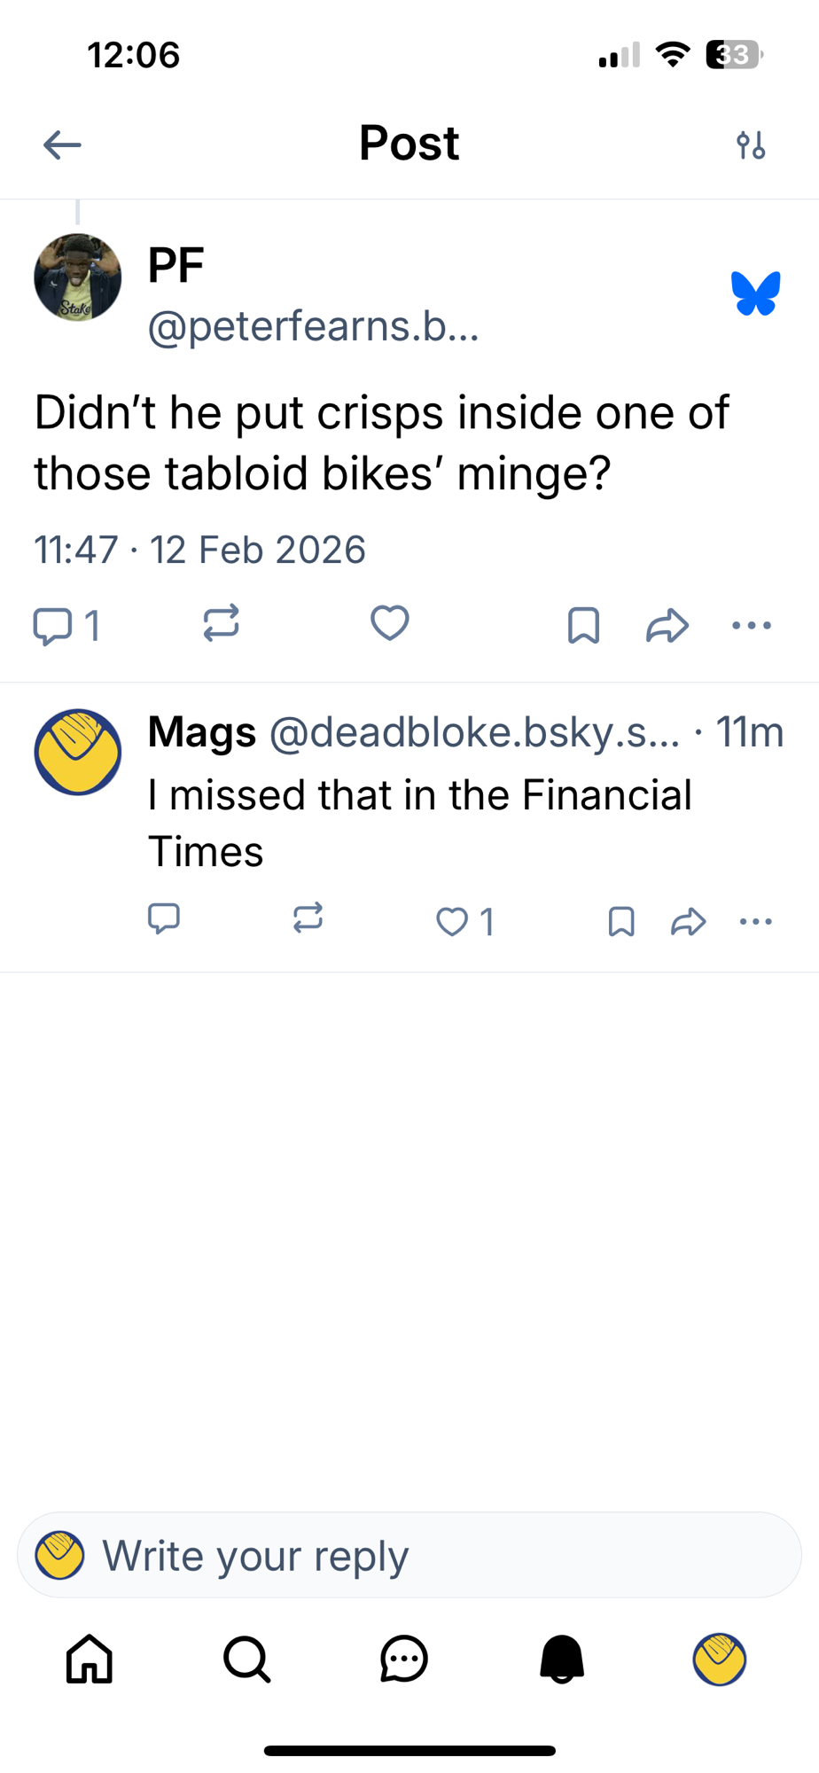Open thread settings sliders icon
The width and height of the screenshot is (819, 1773).
click(751, 144)
